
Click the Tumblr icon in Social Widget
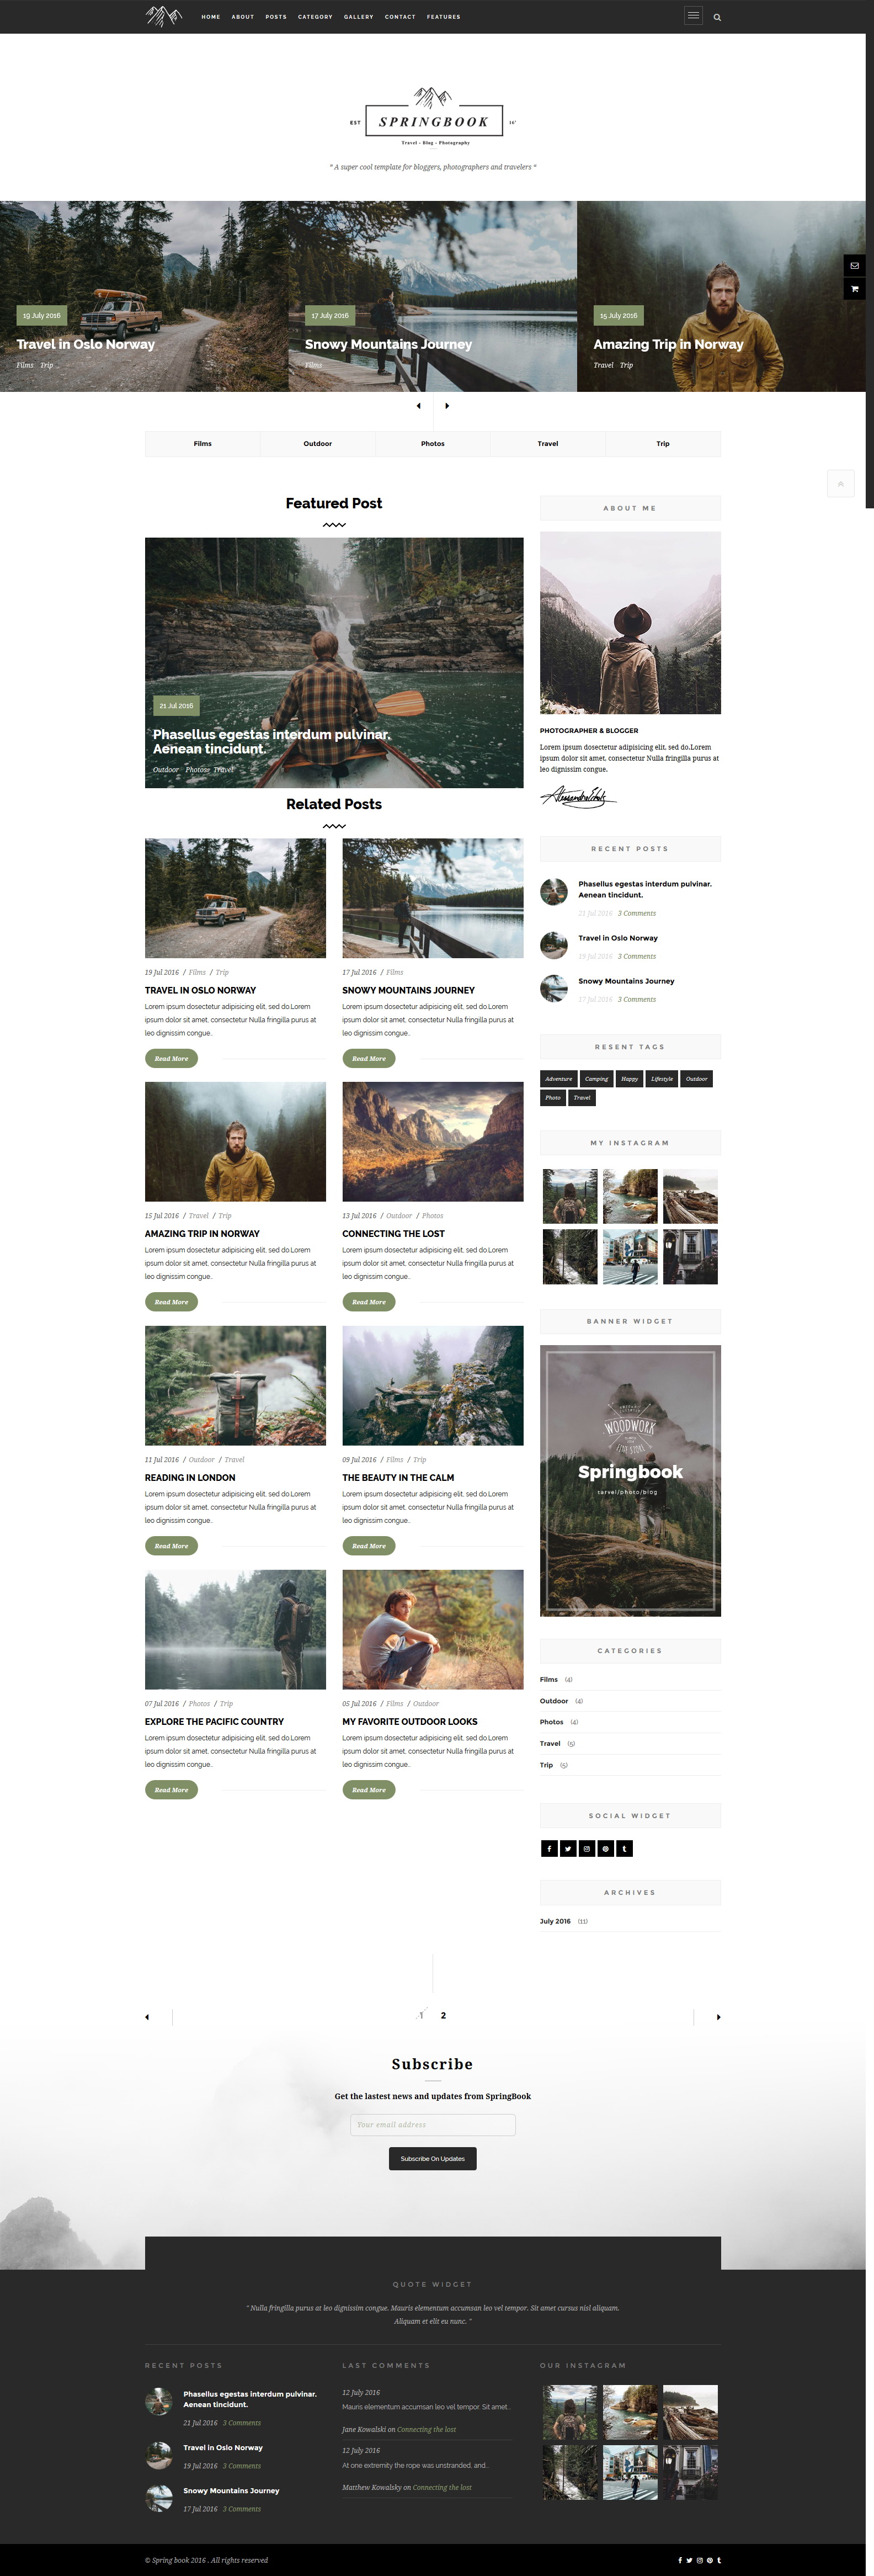tap(624, 1848)
